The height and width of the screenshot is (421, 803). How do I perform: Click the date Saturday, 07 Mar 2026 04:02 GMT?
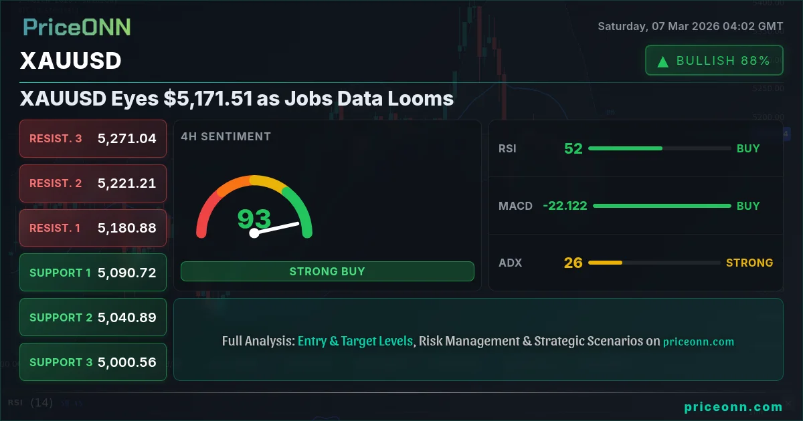click(x=691, y=27)
